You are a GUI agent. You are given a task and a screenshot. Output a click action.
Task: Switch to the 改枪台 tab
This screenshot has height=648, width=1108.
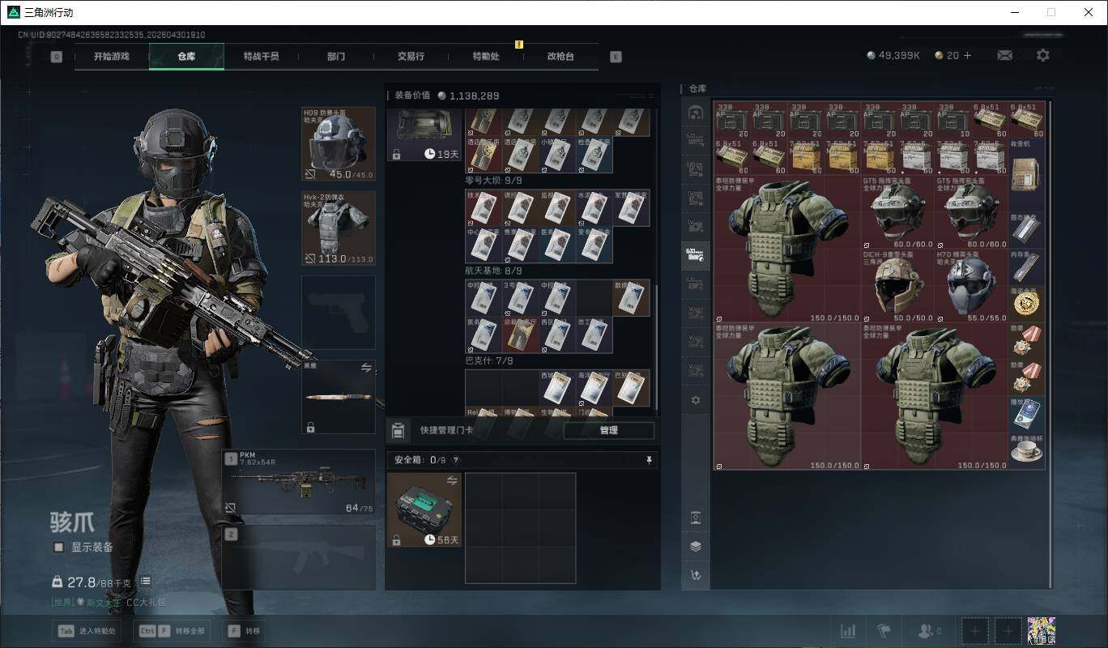point(560,57)
